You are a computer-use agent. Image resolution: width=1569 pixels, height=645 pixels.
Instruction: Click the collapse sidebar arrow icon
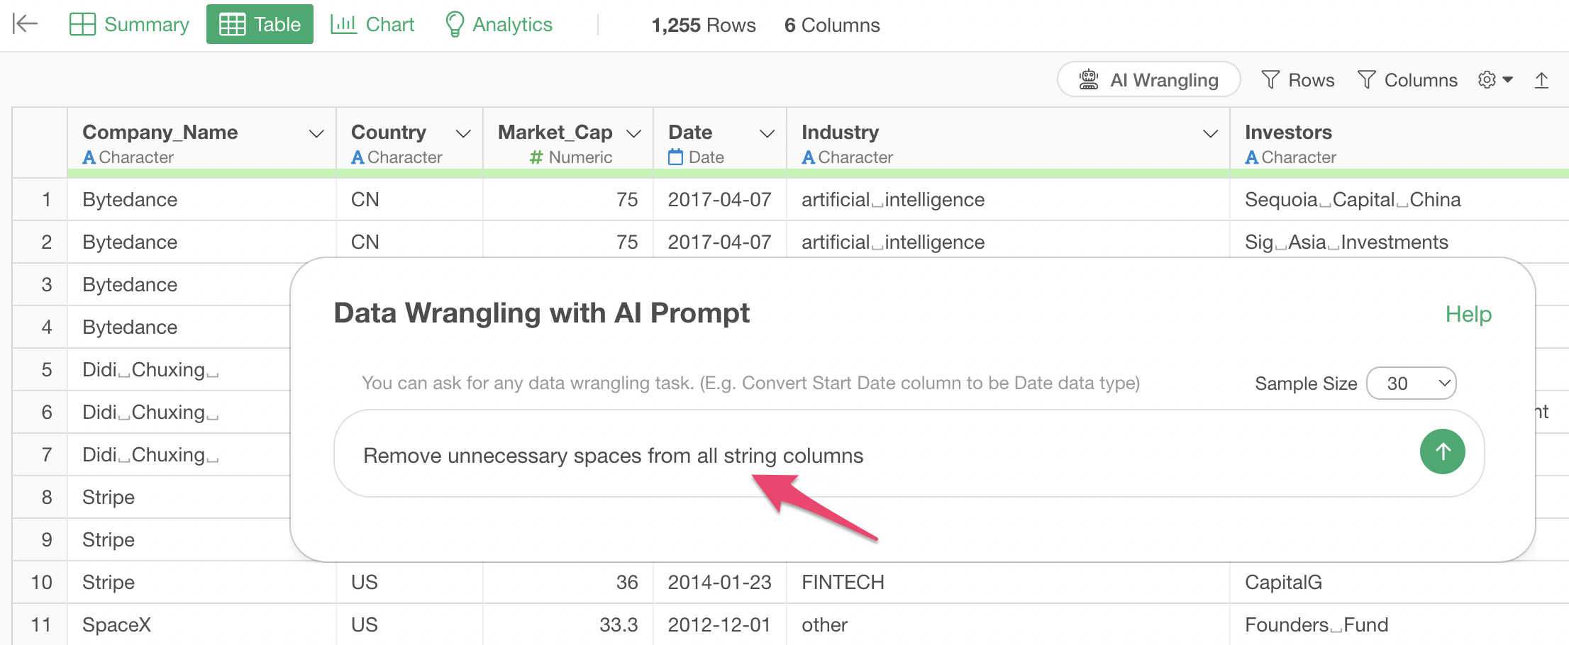pos(25,24)
